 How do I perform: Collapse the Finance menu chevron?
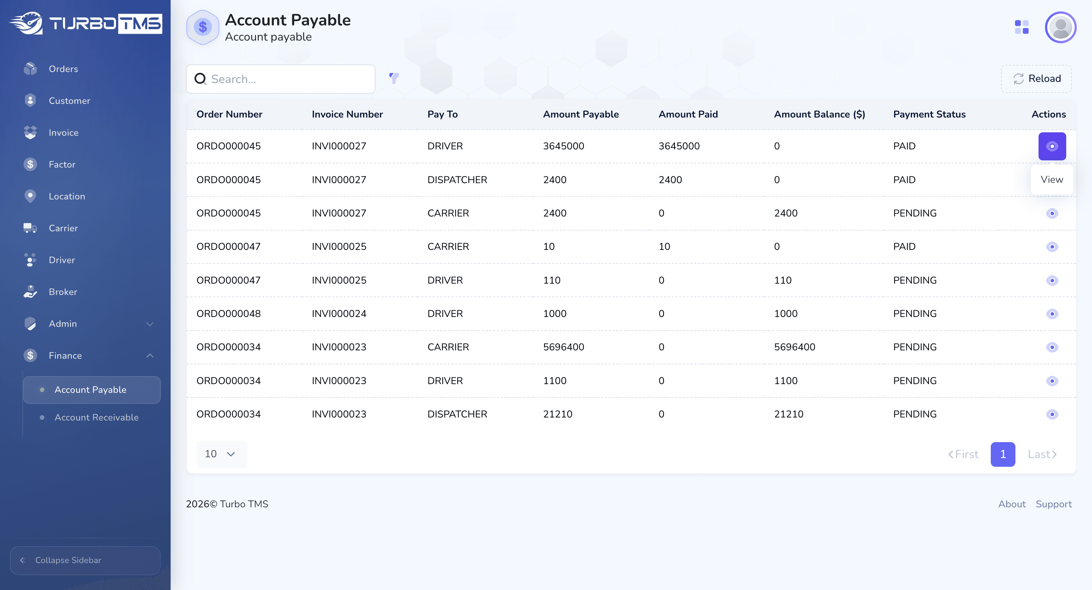click(x=150, y=356)
